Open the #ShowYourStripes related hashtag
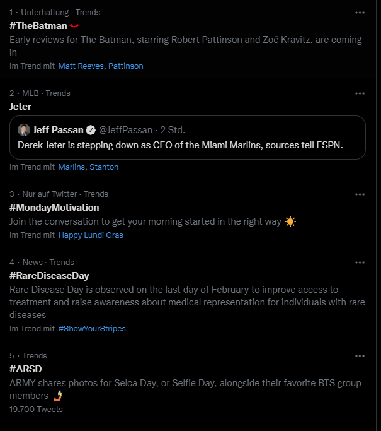The image size is (381, 431). point(92,329)
